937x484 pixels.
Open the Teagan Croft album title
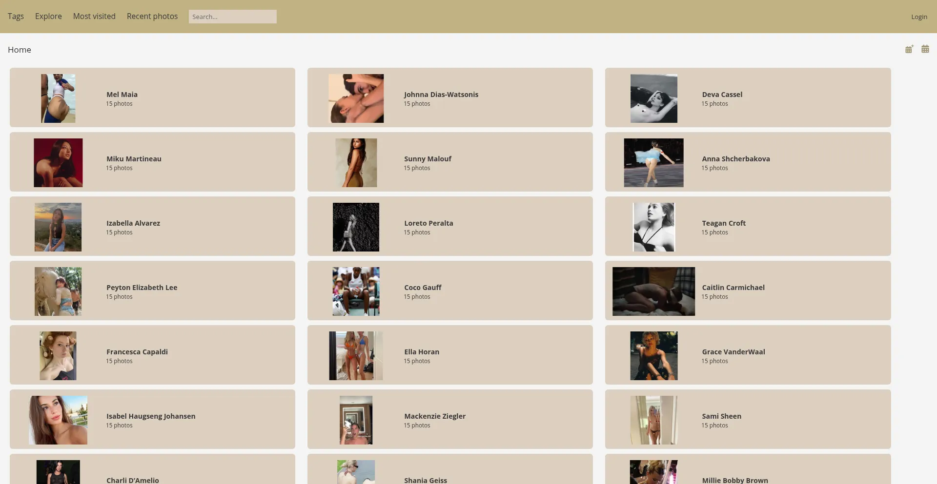pos(724,223)
